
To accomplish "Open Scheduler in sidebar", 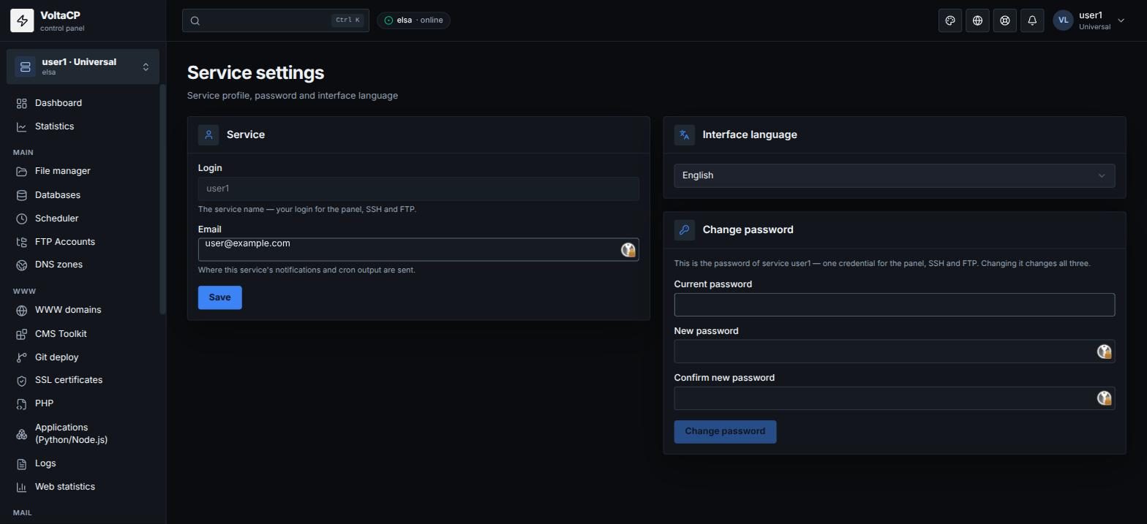I will (83, 219).
